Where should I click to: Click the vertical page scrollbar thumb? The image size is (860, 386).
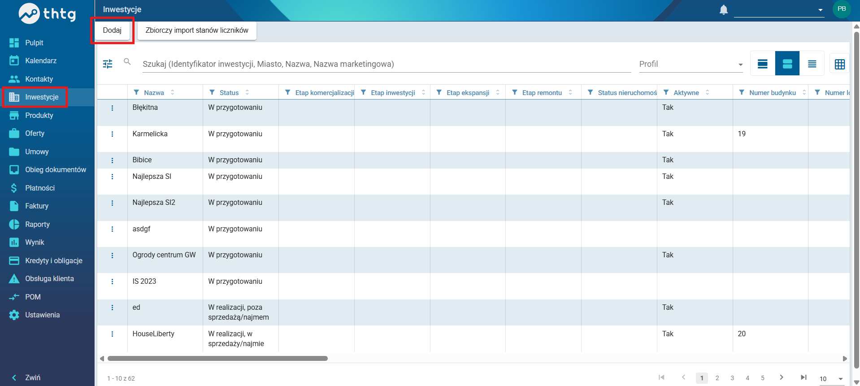click(856, 200)
